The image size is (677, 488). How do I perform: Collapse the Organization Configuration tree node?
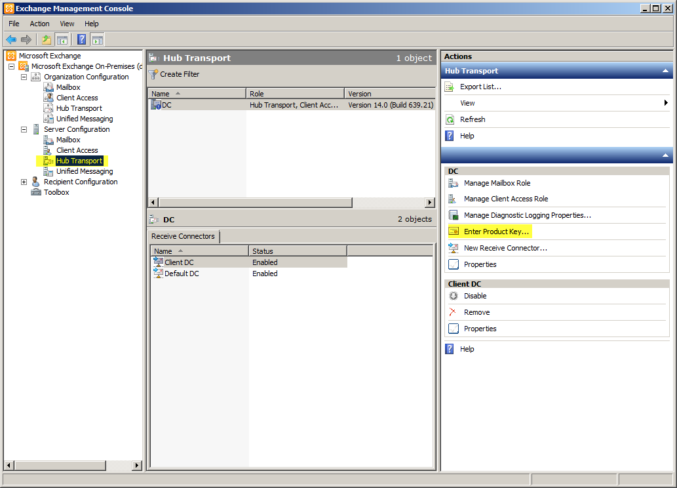tap(24, 77)
